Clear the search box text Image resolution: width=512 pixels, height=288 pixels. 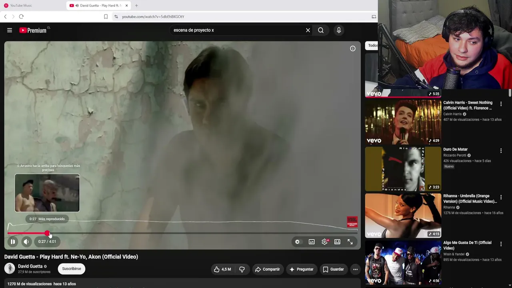coord(308,30)
